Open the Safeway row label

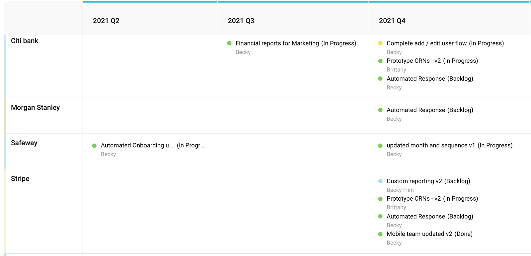24,143
